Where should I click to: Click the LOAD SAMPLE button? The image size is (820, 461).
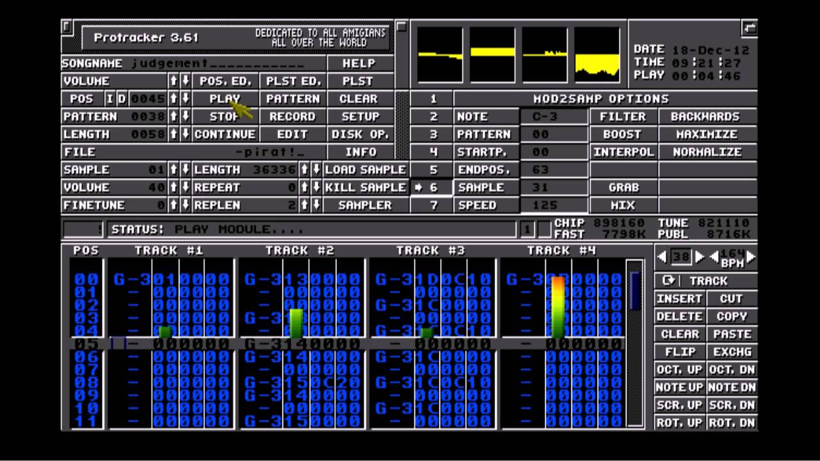(x=365, y=170)
